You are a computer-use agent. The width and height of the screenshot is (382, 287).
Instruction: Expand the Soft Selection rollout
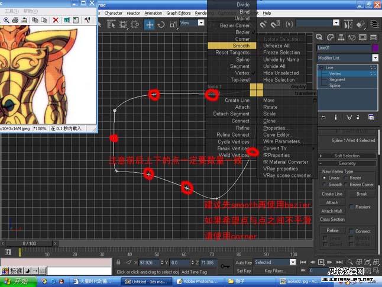(347, 156)
